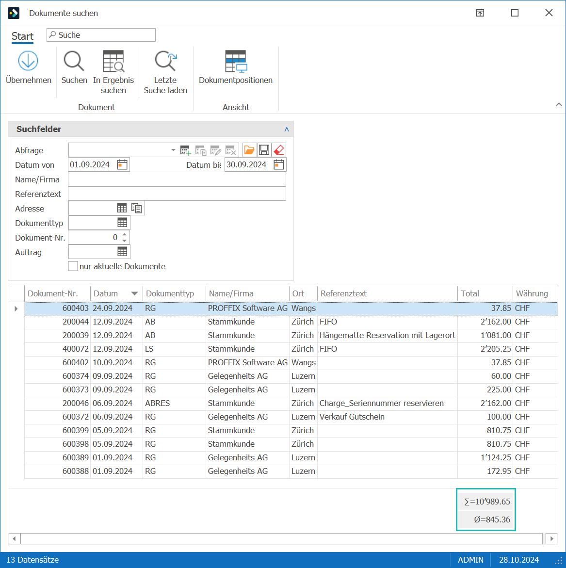Select the row with document number 200044
This screenshot has height=568, width=566.
[291, 322]
